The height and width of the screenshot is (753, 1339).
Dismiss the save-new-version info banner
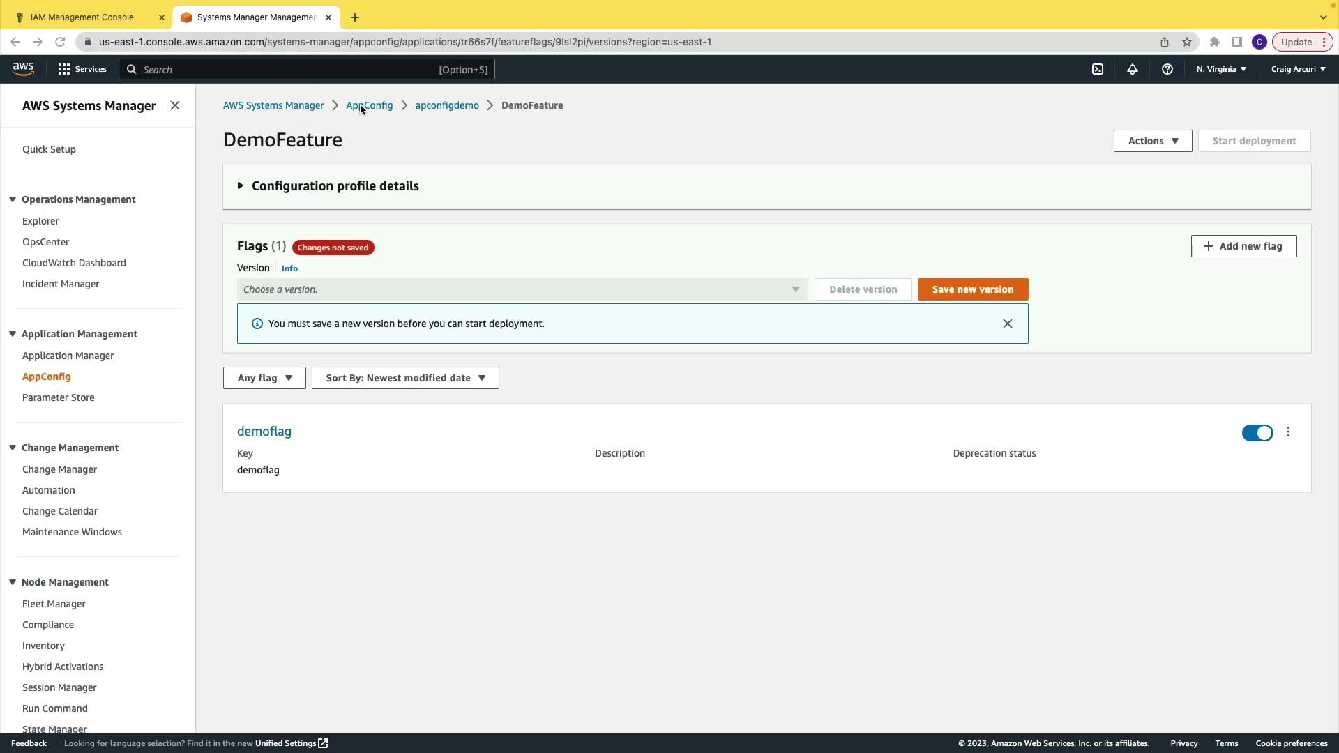coord(1007,324)
